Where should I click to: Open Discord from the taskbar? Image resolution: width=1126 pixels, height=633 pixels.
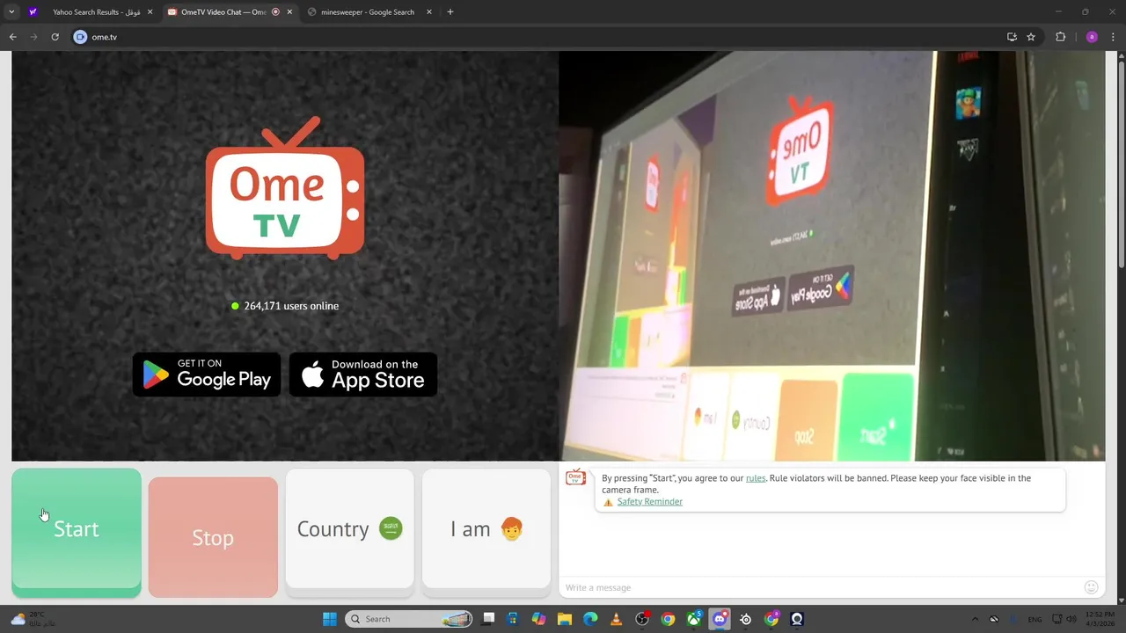720,619
